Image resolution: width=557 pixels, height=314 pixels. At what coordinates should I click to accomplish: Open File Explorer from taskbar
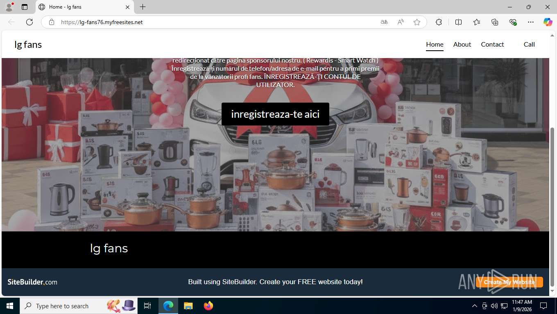click(188, 306)
